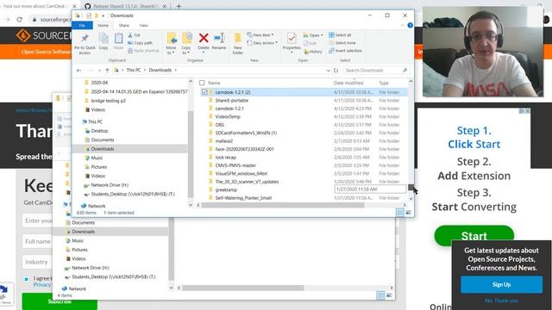Screen dimensions: 552x310
Task: Open the File tab
Action: click(x=82, y=25)
